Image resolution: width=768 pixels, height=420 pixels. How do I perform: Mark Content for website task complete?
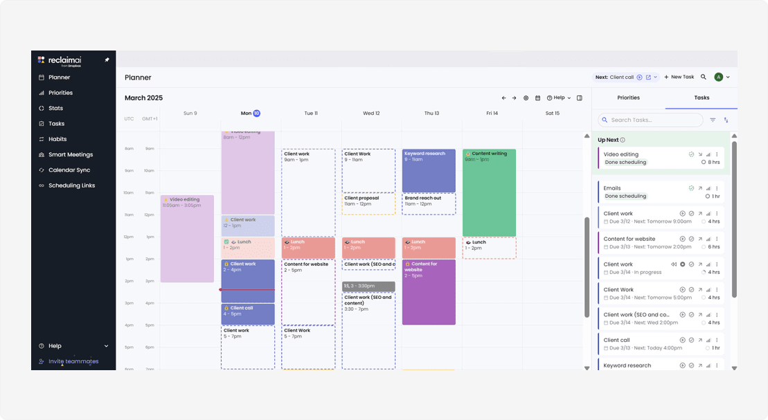point(691,239)
